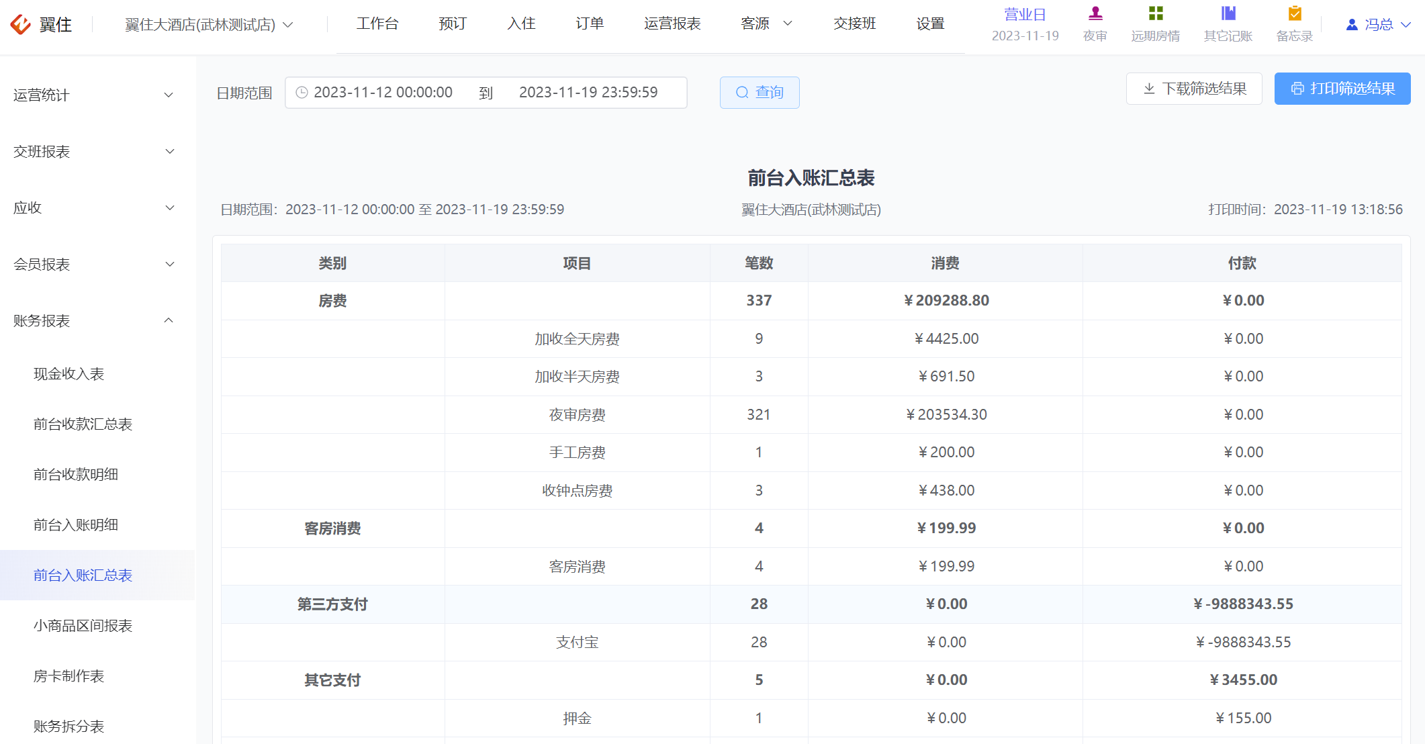Image resolution: width=1425 pixels, height=744 pixels.
Task: Click the 查询 search button
Action: tap(760, 93)
